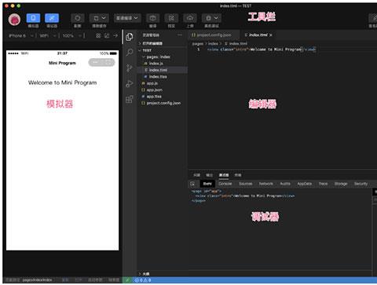Click 'index' folder in the editor breadcrumb
The width and height of the screenshot is (377, 285).
[213, 43]
